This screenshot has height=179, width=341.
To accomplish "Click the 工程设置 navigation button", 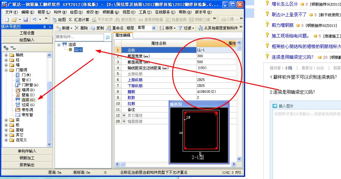I will [27, 33].
